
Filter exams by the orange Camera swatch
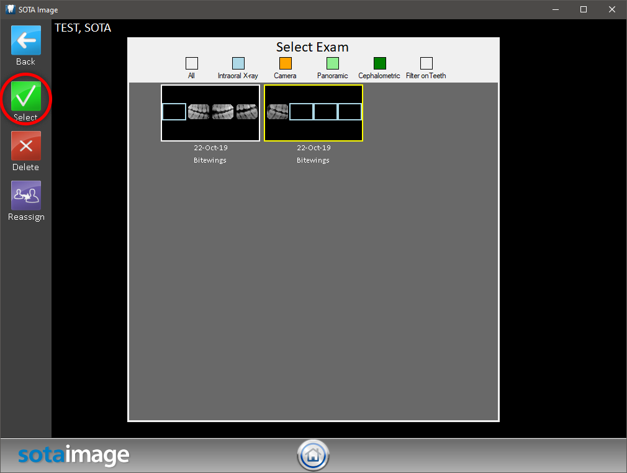pos(285,63)
